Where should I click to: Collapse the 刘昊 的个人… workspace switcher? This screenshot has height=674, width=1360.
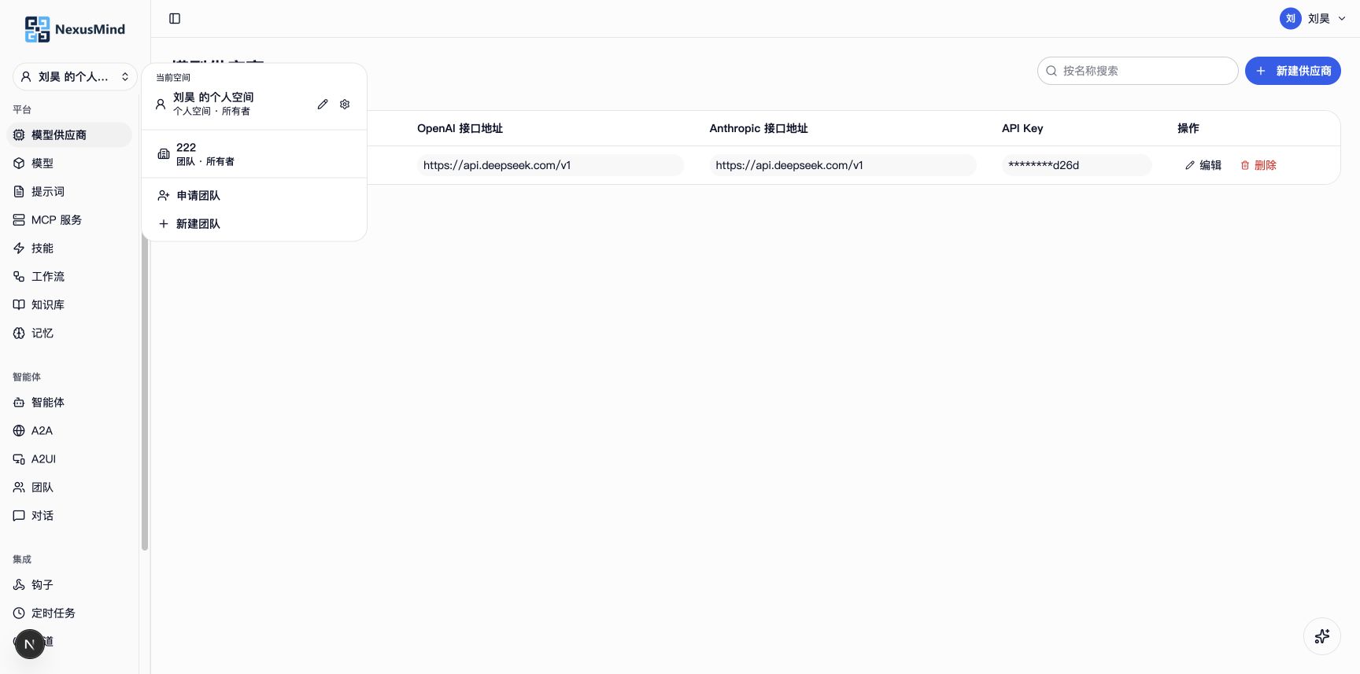coord(75,76)
